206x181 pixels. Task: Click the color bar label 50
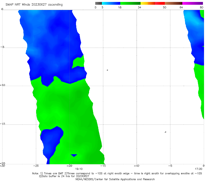pos(165,7)
